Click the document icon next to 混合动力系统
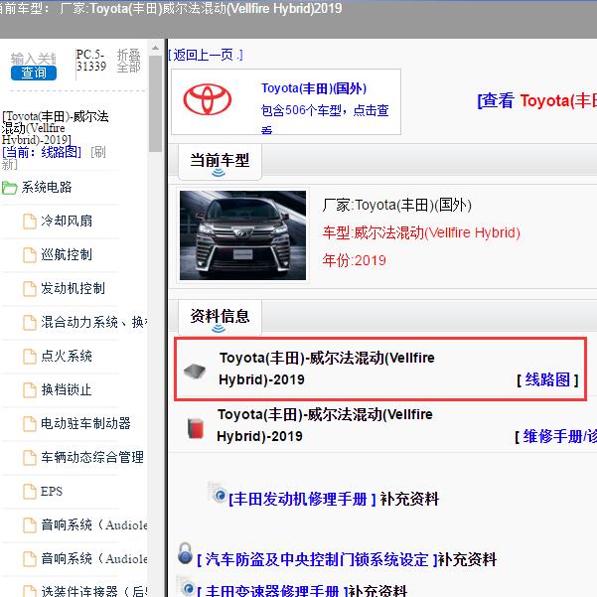597x597 pixels. click(x=30, y=323)
